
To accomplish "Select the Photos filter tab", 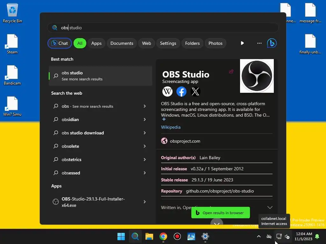I will [216, 43].
